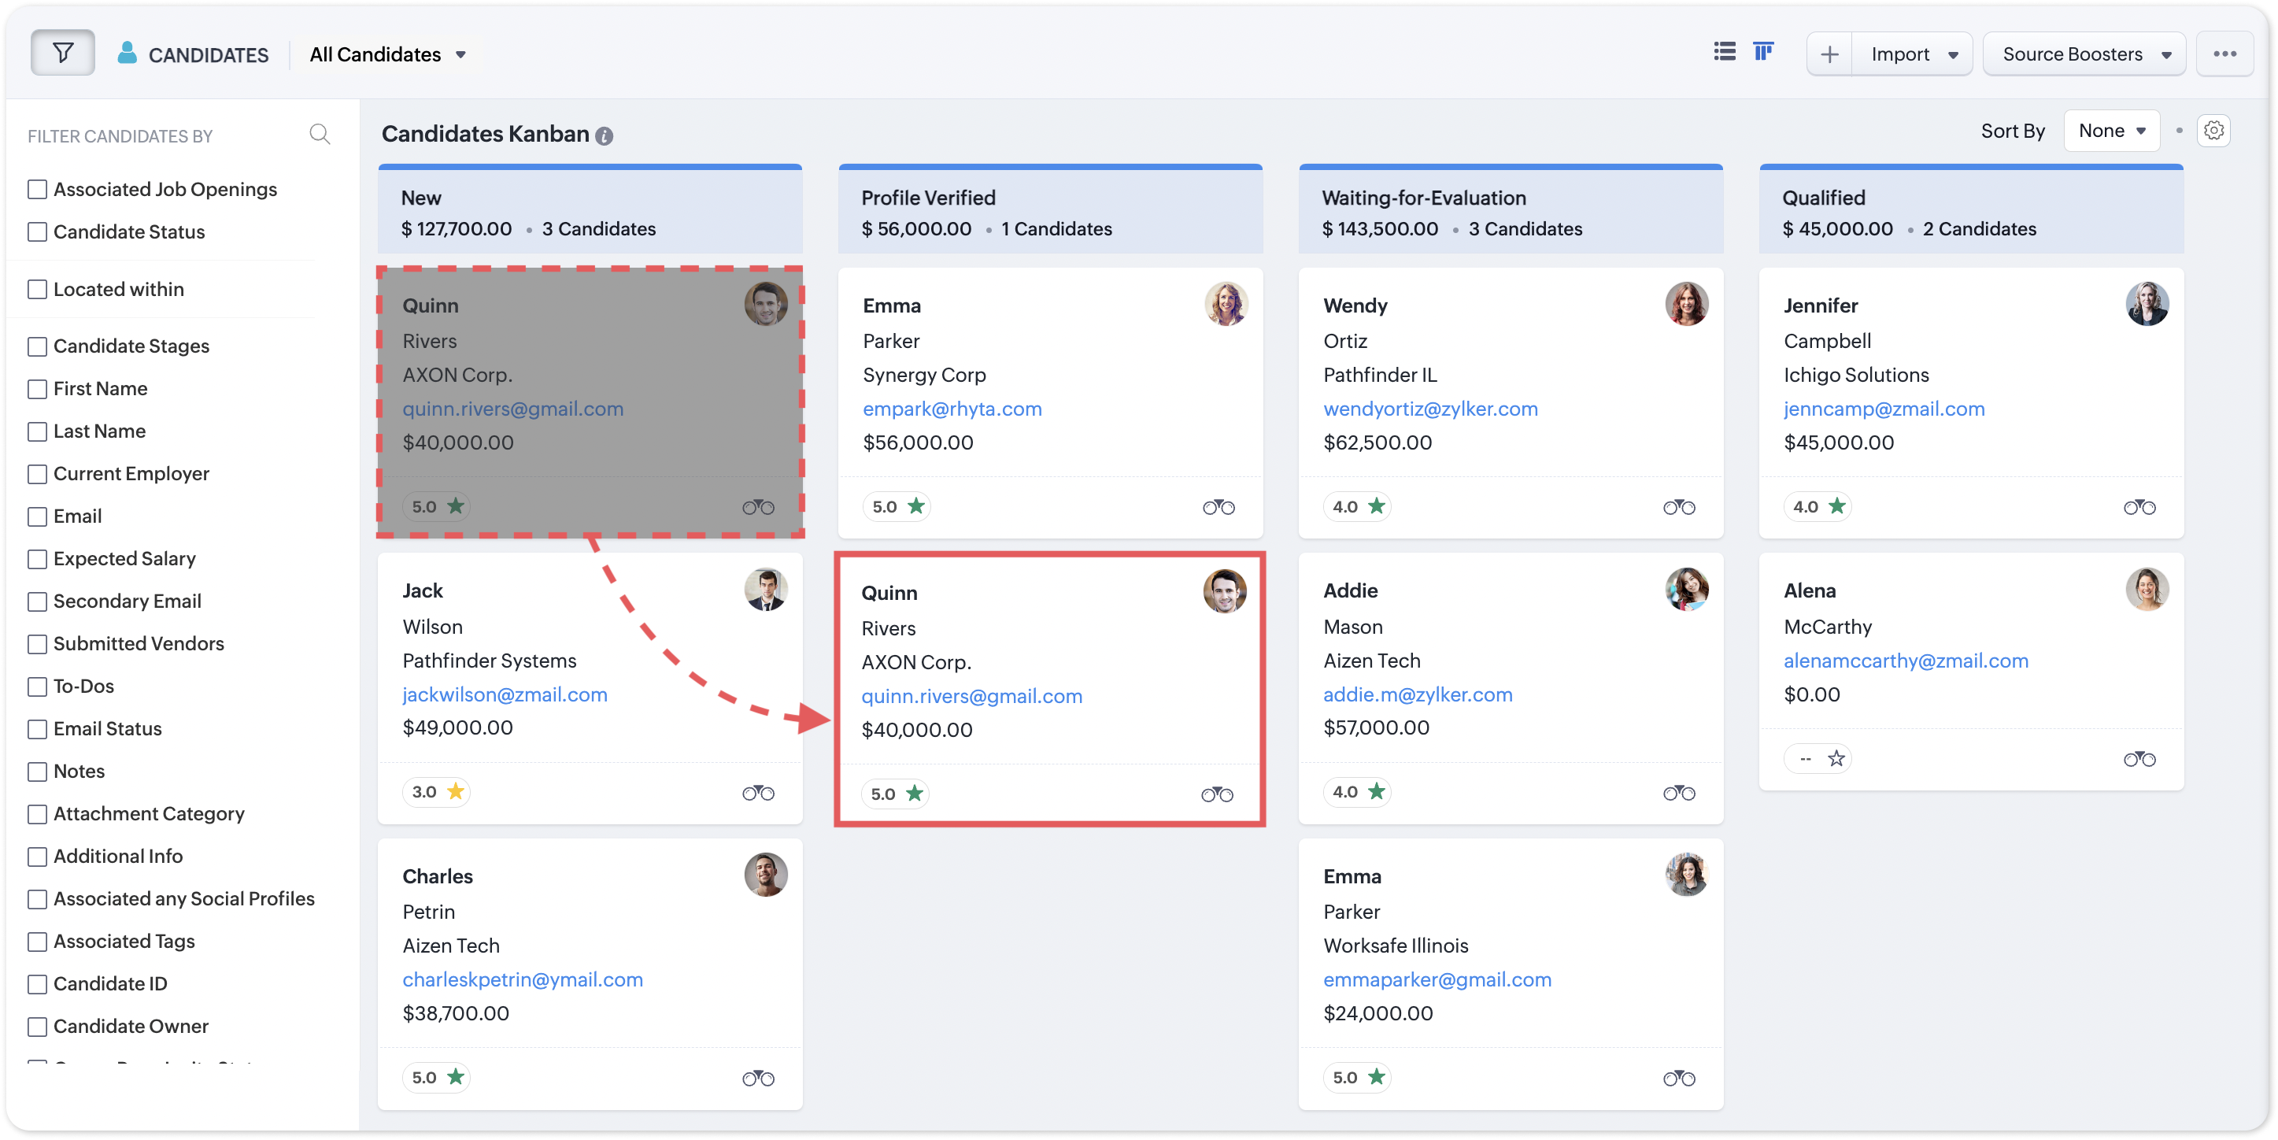Select the Kanban view icon
The width and height of the screenshot is (2278, 1140).
1762,52
